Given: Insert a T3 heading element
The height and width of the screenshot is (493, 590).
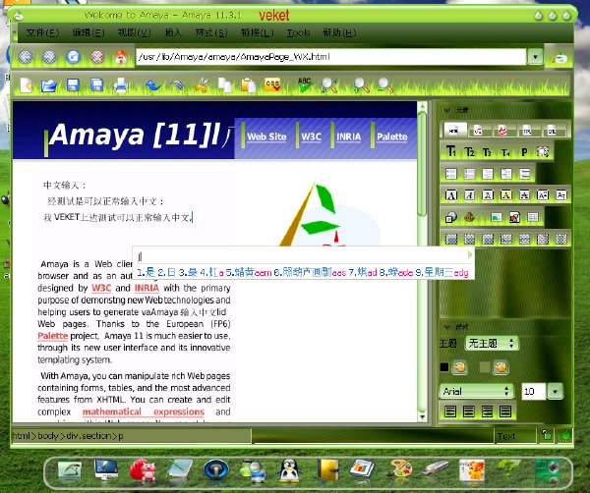Looking at the screenshot, I should pos(488,152).
